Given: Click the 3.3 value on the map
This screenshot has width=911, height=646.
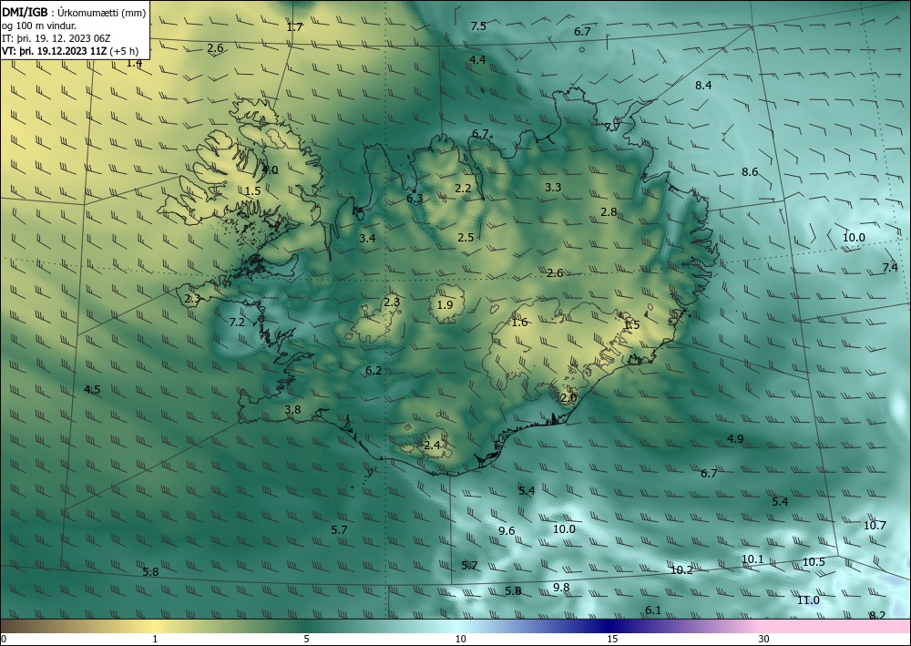Looking at the screenshot, I should (x=553, y=187).
